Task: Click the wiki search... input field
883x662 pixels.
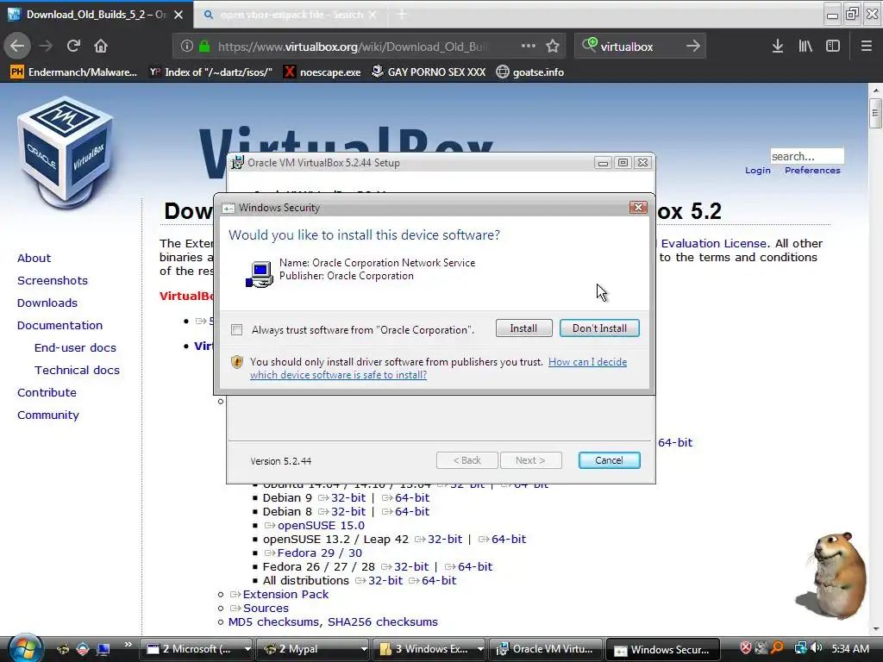Action: pyautogui.click(x=807, y=156)
